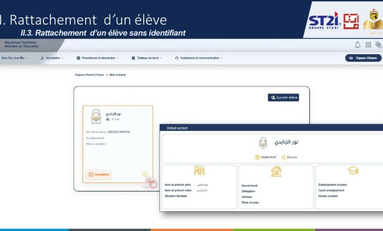Image resolution: width=383 pixels, height=231 pixels.
Task: Click the language translation icon
Action: [x=379, y=45]
